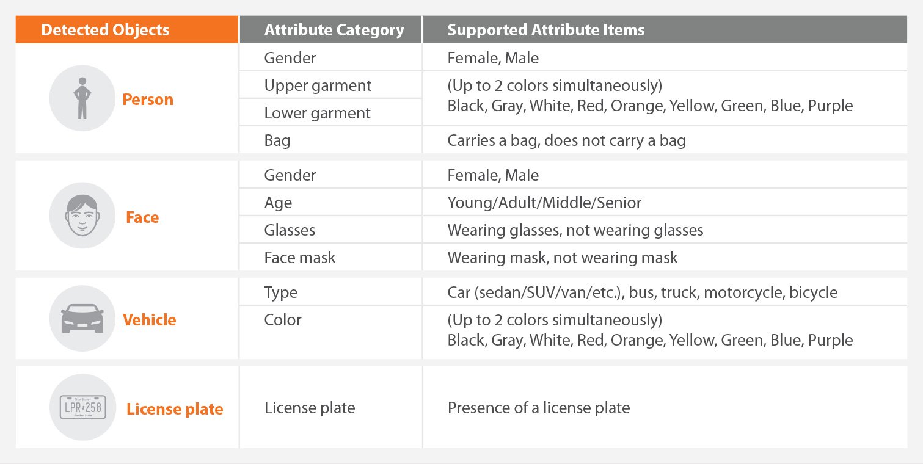Click the License plate LPR 258 icon

click(x=82, y=407)
